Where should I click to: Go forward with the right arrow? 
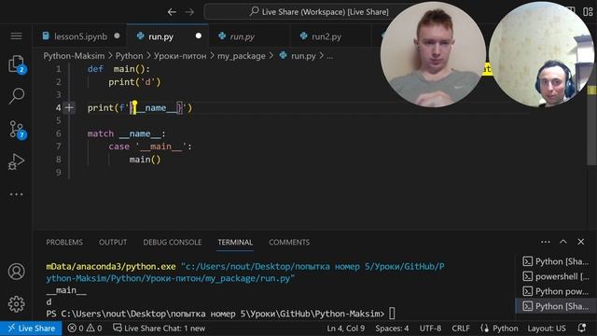(189, 12)
